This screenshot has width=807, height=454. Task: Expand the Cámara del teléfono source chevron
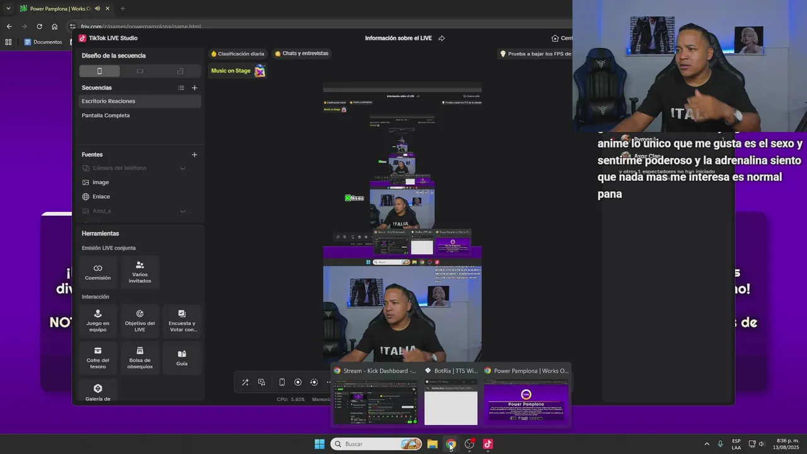pos(183,168)
